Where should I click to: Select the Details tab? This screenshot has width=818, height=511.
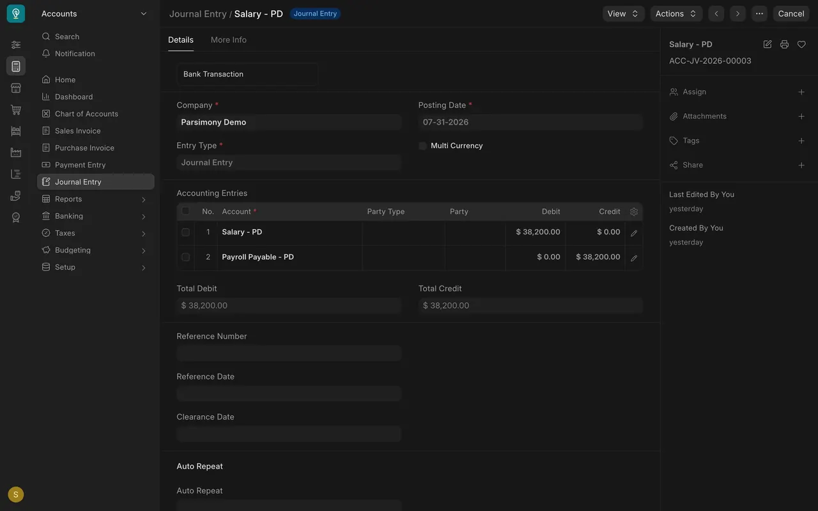[181, 40]
